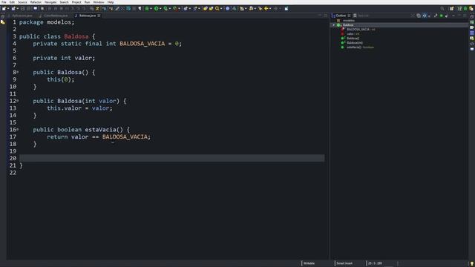Click the yellow Search magnifier toolbar icon
475x267 pixels.
tap(217, 8)
